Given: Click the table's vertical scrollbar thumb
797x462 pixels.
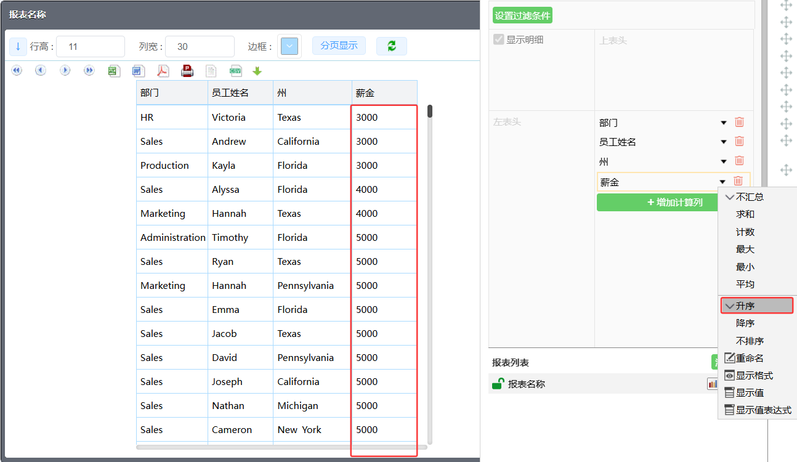Looking at the screenshot, I should [430, 111].
